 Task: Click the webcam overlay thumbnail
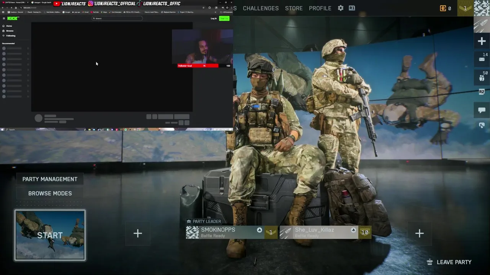click(202, 47)
